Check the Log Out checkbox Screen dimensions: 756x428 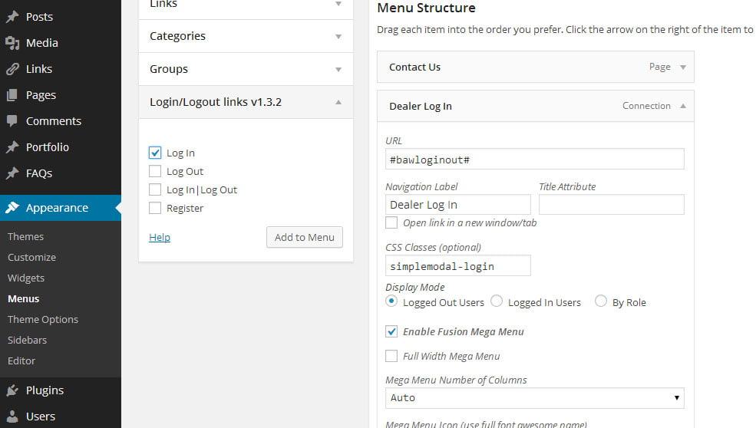pos(155,171)
